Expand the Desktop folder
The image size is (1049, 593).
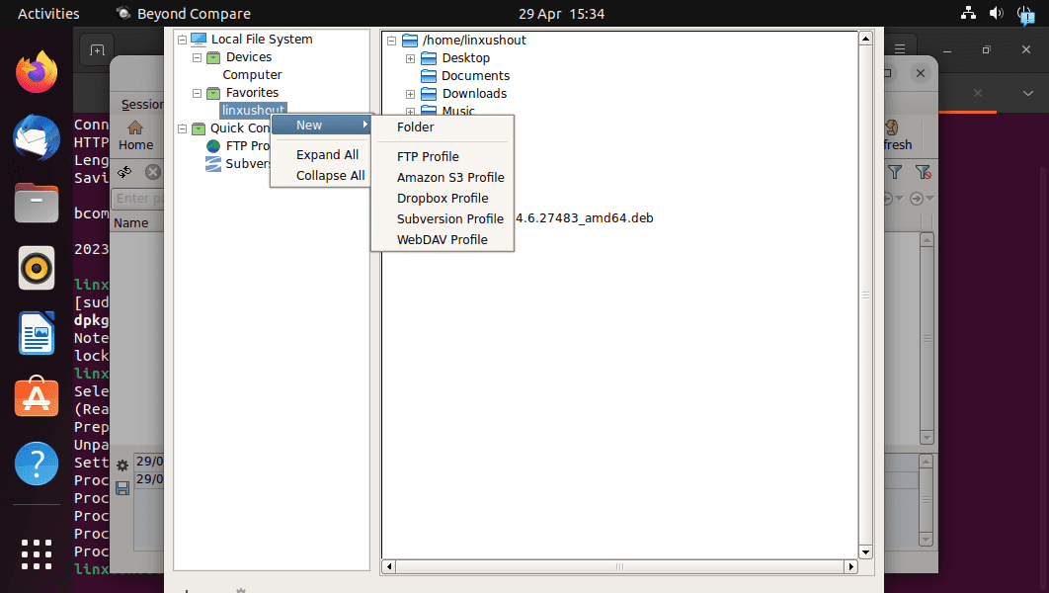point(410,58)
